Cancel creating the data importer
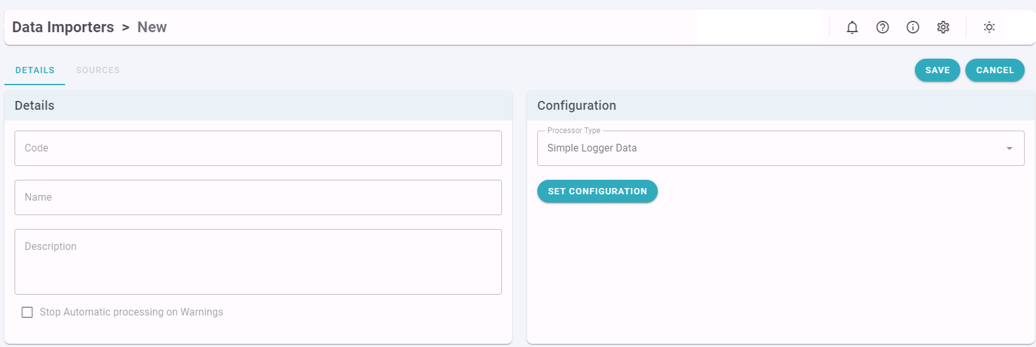The image size is (1036, 347). tap(995, 70)
